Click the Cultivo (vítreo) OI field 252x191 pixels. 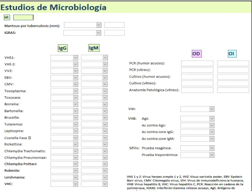[x=233, y=83]
